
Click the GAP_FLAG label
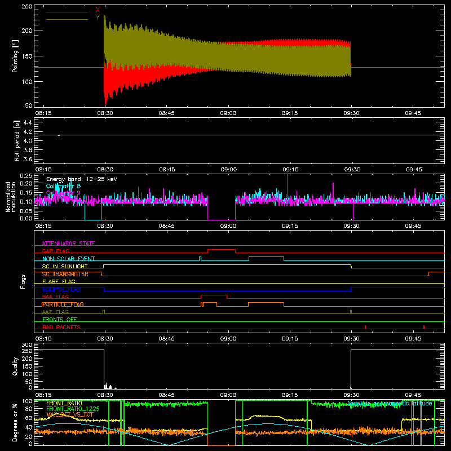coord(55,251)
